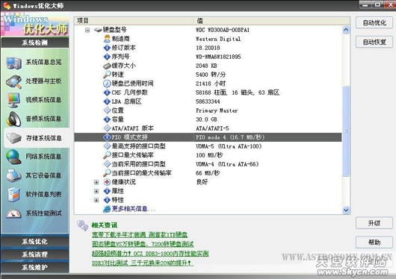Select 音频系统信息 speaker icon
The image size is (396, 279).
tap(13, 119)
